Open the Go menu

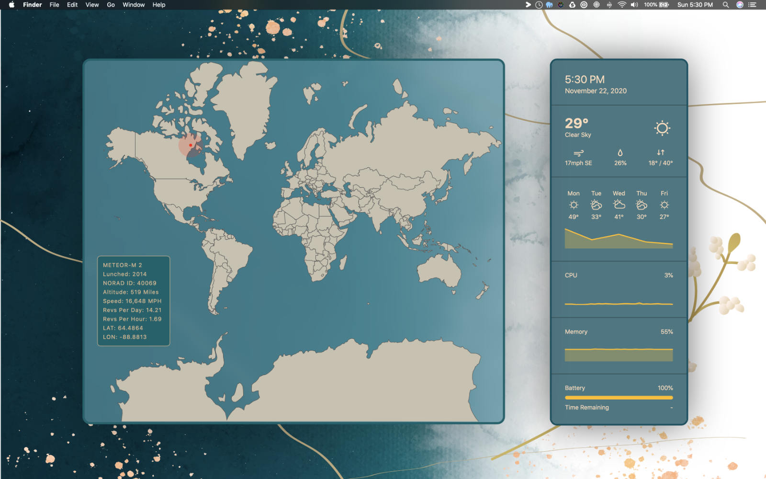(111, 5)
